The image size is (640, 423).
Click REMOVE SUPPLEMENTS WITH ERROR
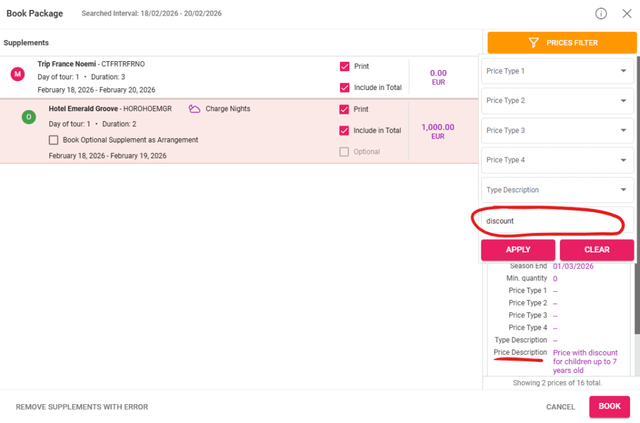pos(81,407)
